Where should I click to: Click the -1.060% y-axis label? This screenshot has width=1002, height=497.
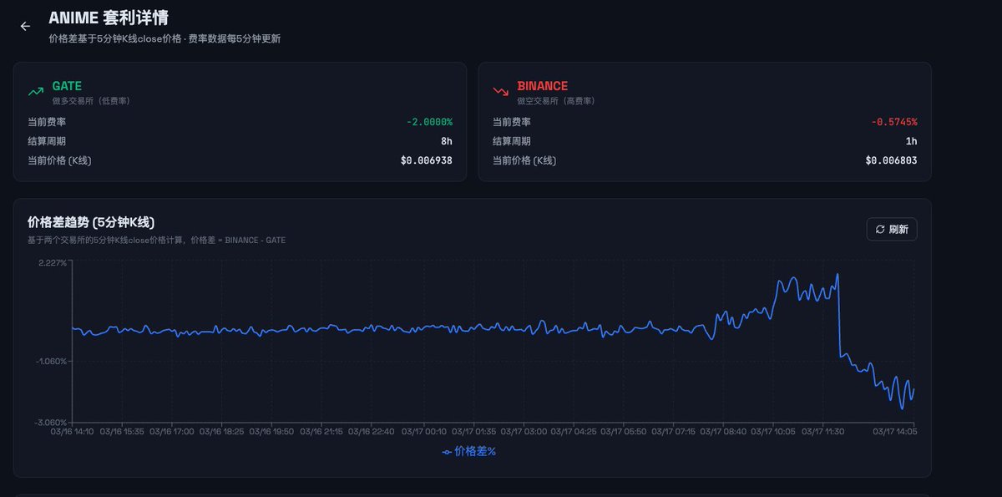point(50,361)
